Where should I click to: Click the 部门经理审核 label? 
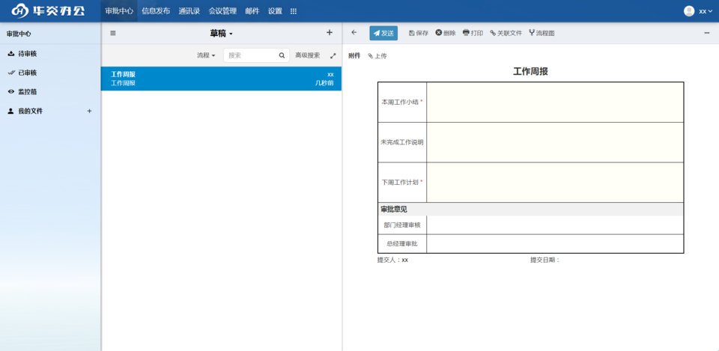click(x=402, y=225)
